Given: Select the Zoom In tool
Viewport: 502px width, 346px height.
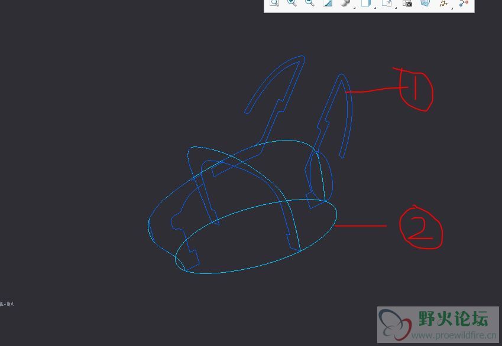Looking at the screenshot, I should click(x=292, y=3).
